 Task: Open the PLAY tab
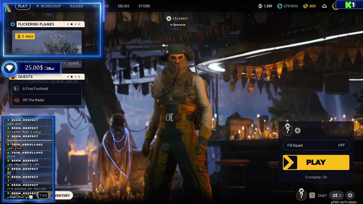point(23,6)
